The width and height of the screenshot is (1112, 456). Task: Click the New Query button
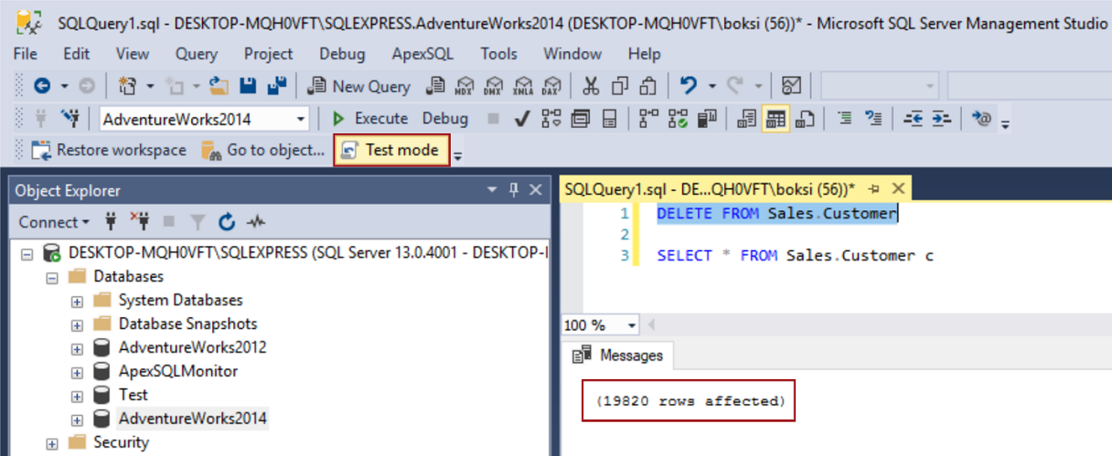point(359,86)
